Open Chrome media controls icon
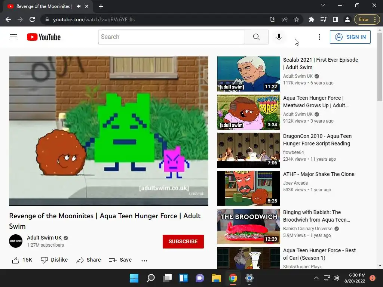The height and width of the screenshot is (287, 383). (323, 19)
